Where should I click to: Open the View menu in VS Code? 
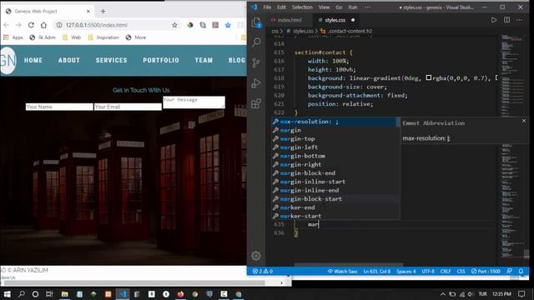click(x=324, y=7)
